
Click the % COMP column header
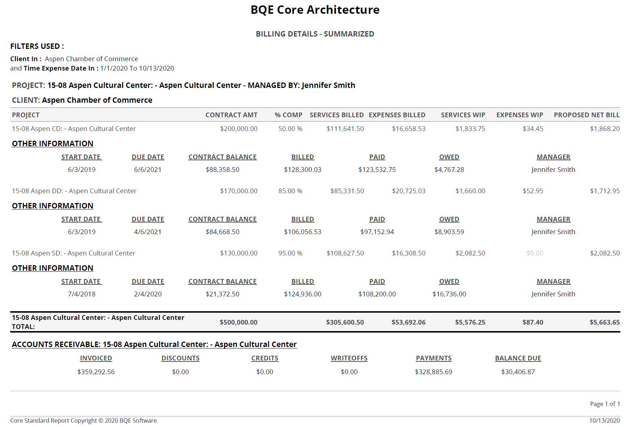pos(288,115)
